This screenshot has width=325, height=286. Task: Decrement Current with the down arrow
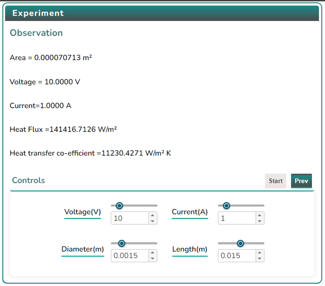(260, 221)
